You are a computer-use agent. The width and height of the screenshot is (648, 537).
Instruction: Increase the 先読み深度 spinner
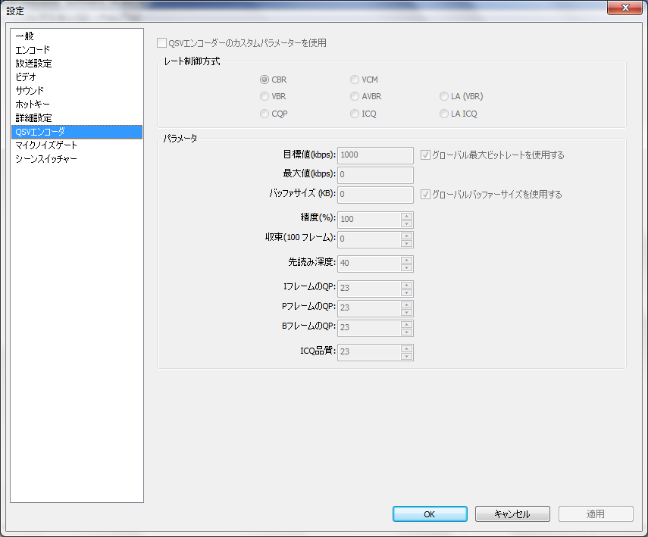click(x=407, y=261)
